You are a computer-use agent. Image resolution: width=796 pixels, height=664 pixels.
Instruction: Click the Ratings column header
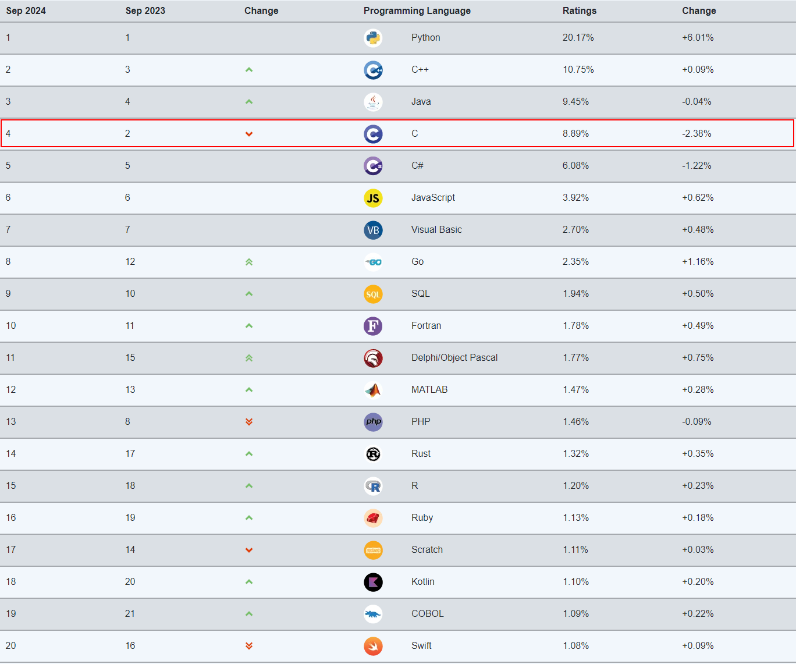tap(580, 10)
